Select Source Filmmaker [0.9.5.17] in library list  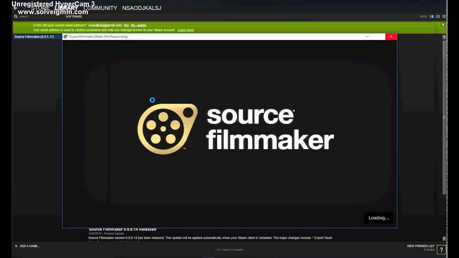click(37, 37)
